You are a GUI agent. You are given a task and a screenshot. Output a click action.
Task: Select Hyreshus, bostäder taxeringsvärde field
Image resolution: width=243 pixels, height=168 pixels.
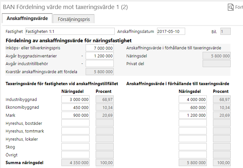click(x=76, y=123)
